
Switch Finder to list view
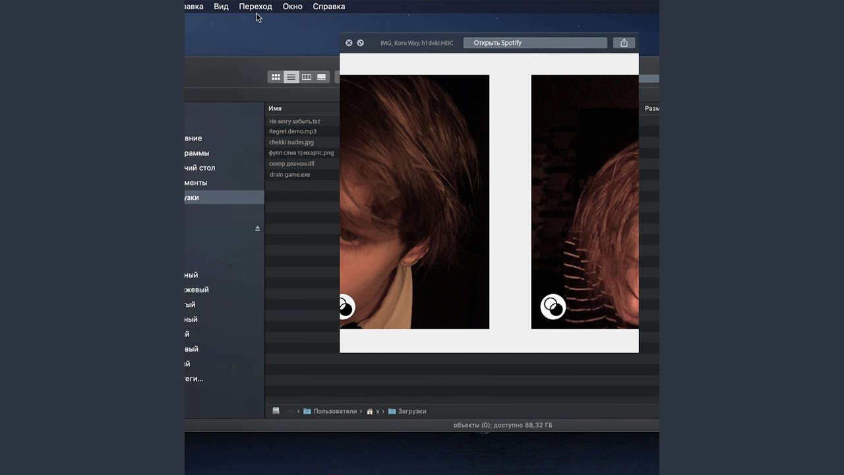point(291,77)
